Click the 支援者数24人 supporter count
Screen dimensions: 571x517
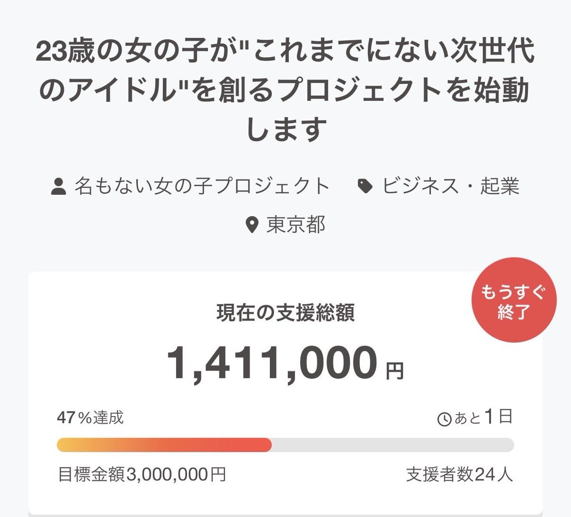pyautogui.click(x=459, y=474)
